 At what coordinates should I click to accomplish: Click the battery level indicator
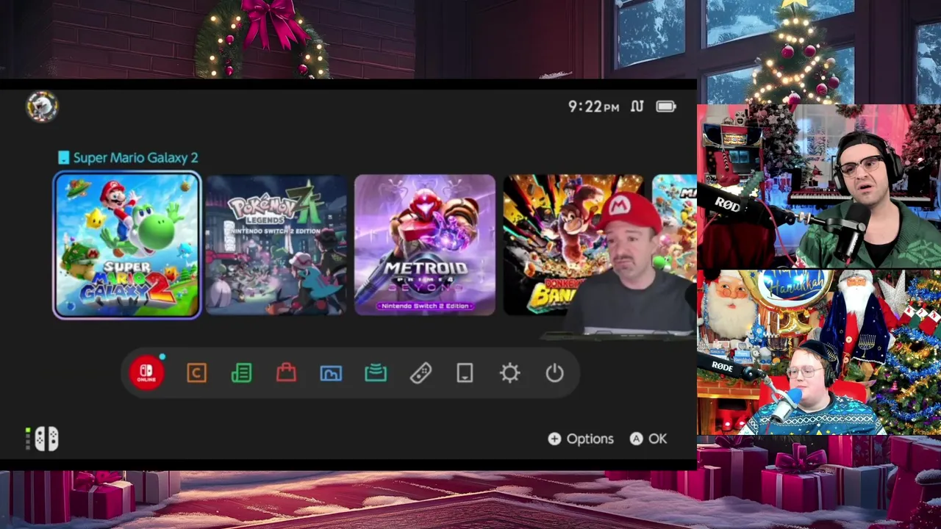(666, 107)
